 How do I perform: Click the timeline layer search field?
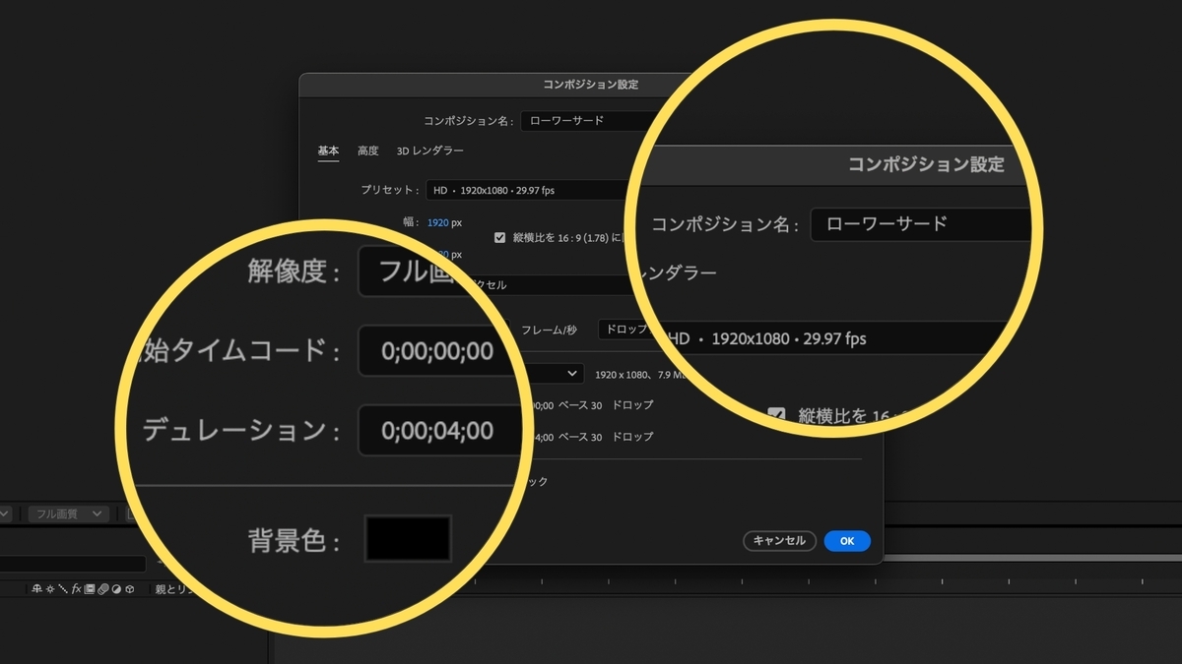click(x=73, y=564)
